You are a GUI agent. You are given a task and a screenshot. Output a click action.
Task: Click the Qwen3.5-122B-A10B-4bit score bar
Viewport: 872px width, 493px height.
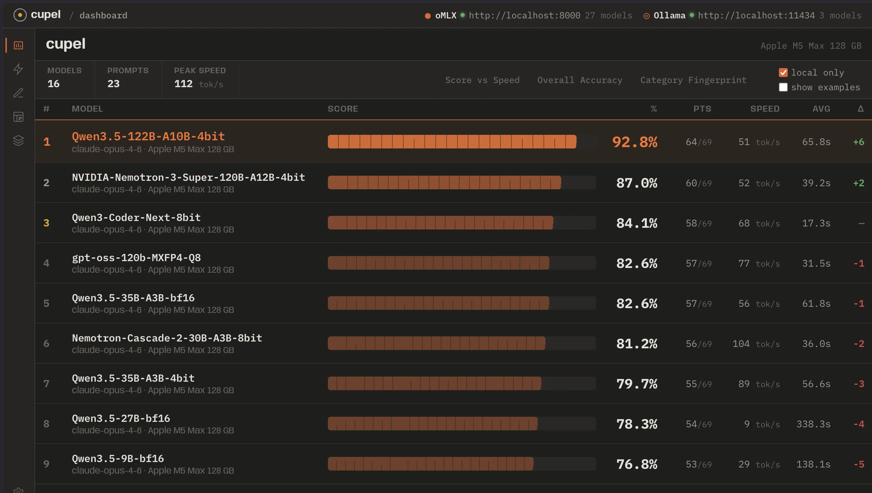[x=452, y=142]
